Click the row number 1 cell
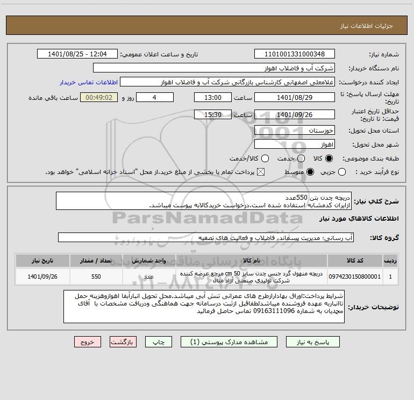This screenshot has width=414, height=400. tap(390, 277)
